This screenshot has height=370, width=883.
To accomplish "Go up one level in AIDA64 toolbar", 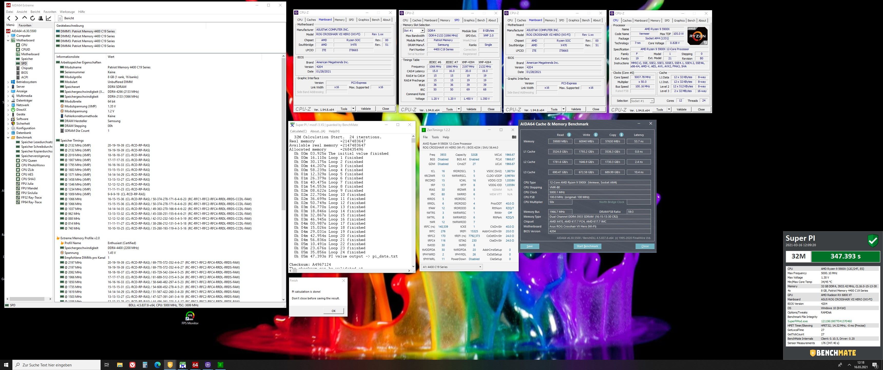I will click(x=24, y=18).
